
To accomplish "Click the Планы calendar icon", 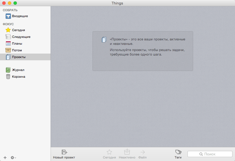I will [8, 43].
